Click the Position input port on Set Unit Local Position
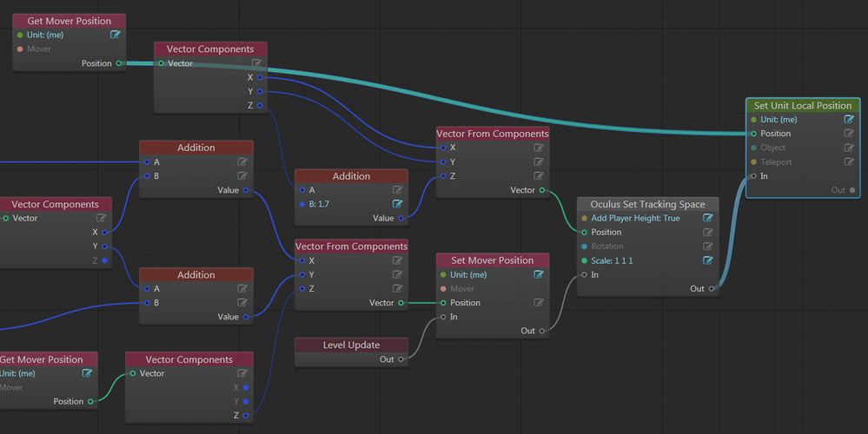This screenshot has height=434, width=868. (753, 134)
